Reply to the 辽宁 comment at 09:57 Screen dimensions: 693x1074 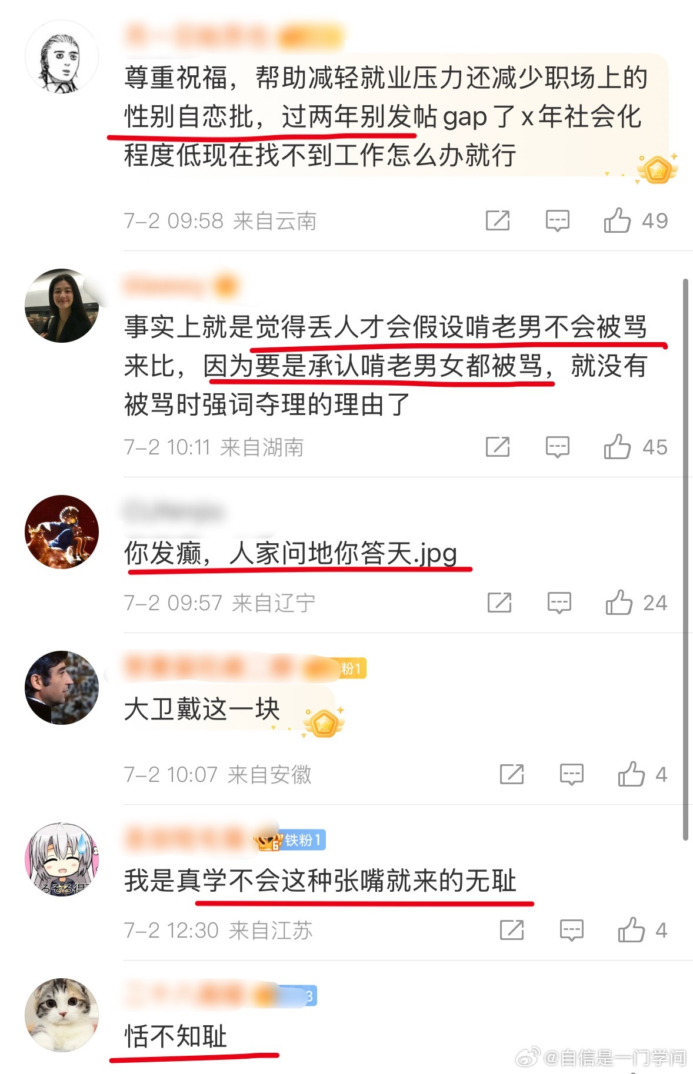pyautogui.click(x=559, y=603)
